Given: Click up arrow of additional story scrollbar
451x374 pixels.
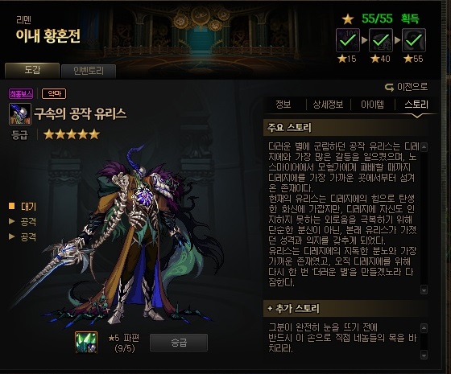Looking at the screenshot, I should [424, 328].
